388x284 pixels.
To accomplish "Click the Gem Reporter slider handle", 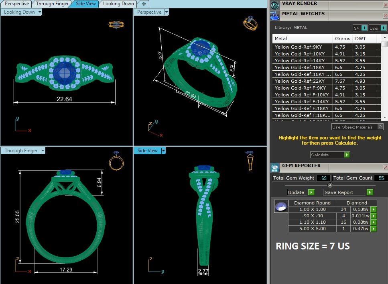I will (330, 185).
